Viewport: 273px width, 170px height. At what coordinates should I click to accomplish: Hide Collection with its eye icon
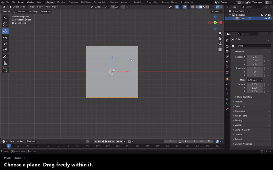click(266, 15)
